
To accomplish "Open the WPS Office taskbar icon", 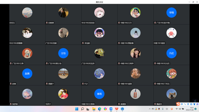I will point(117,109).
